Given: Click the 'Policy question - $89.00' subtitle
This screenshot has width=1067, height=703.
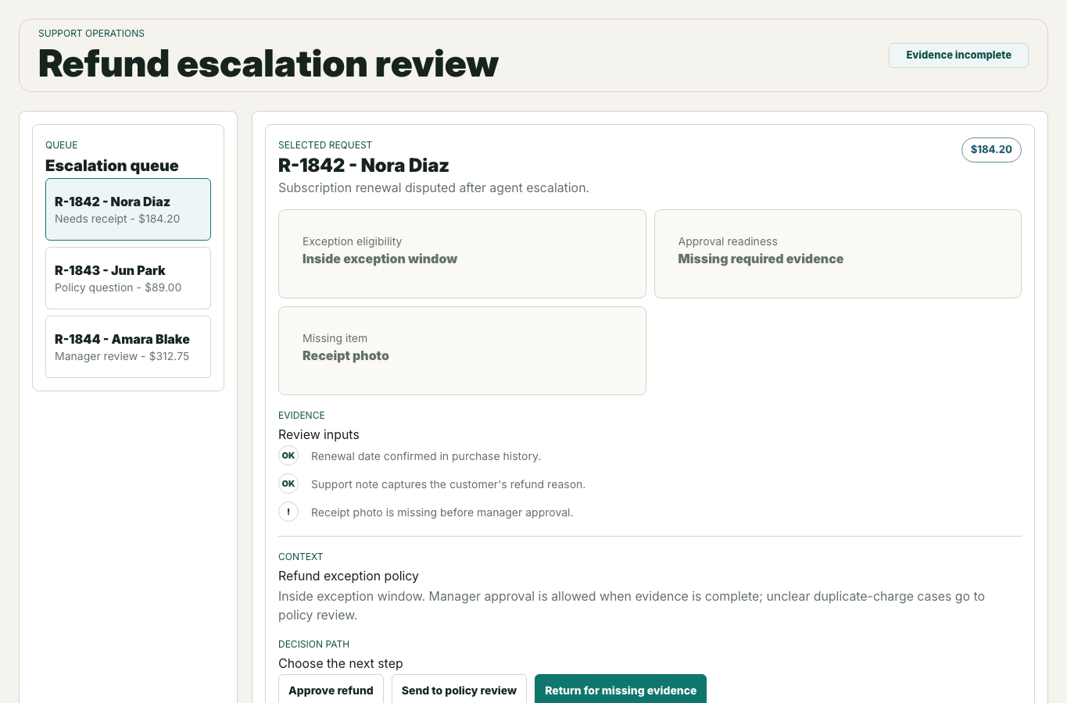Looking at the screenshot, I should (x=118, y=287).
